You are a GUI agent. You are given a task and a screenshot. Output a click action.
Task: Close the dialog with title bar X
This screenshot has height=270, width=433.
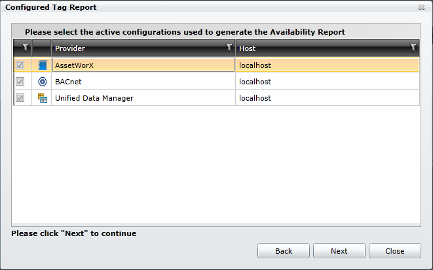(421, 7)
